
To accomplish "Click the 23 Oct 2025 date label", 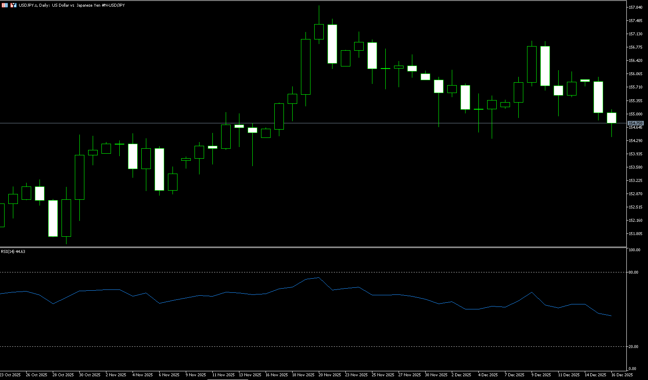I will click(x=10, y=375).
